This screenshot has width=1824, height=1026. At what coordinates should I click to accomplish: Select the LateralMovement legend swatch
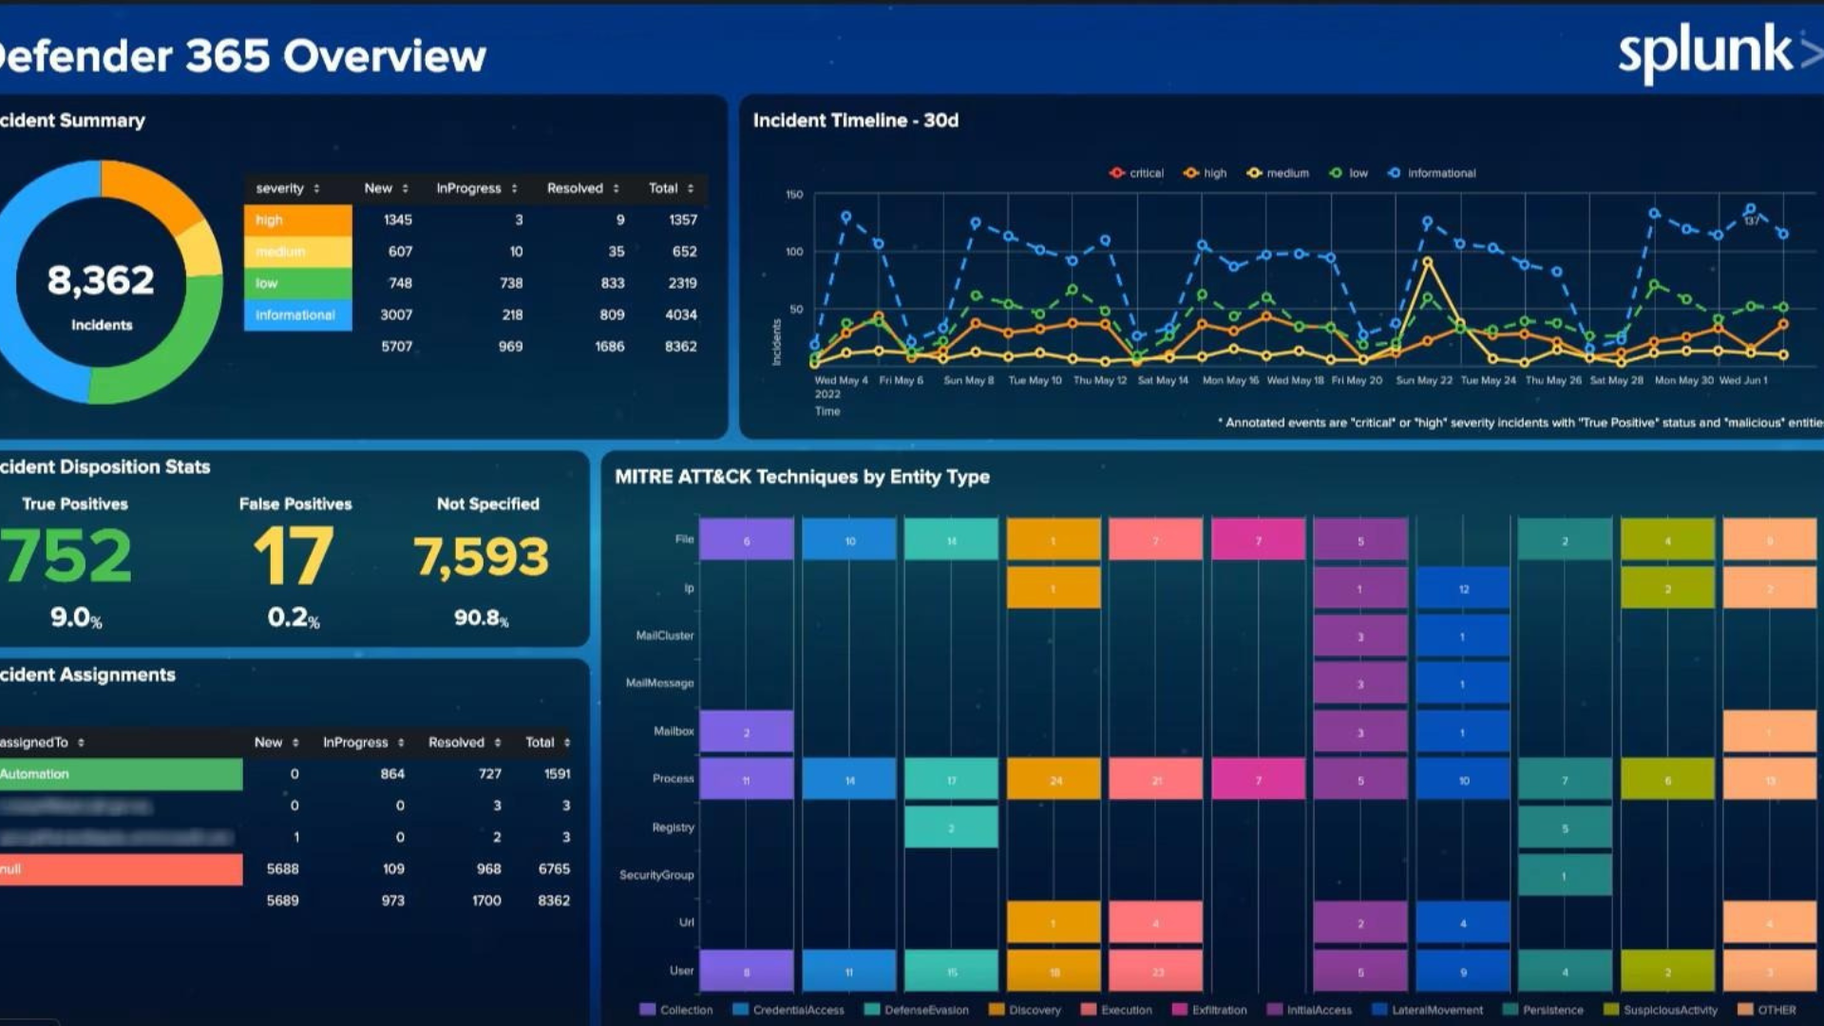(x=1379, y=1009)
